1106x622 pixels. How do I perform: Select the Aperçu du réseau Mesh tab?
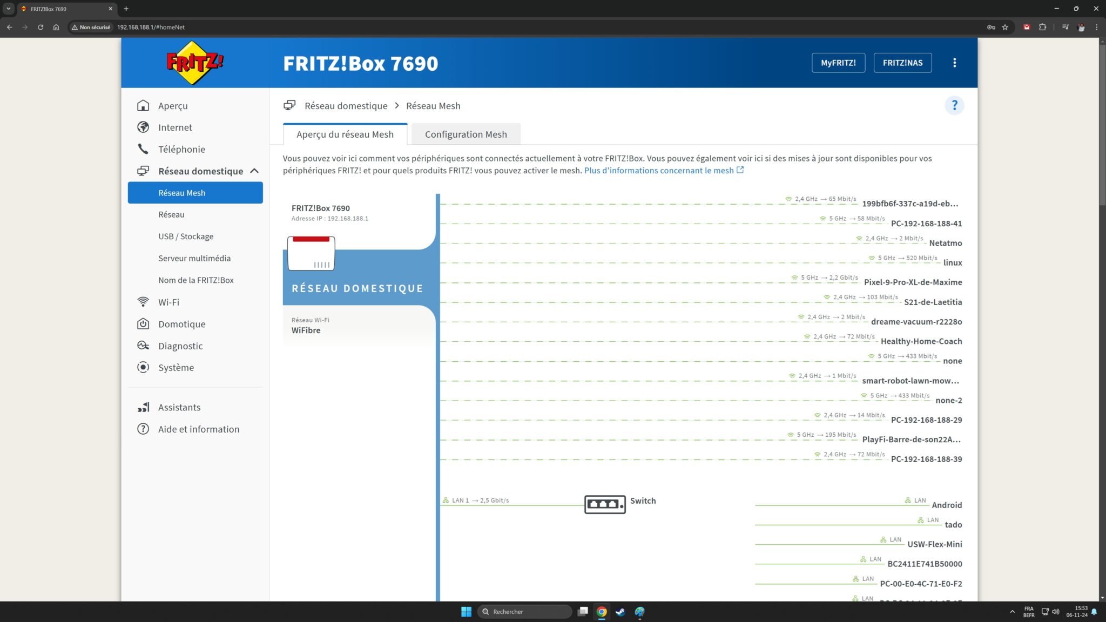coord(345,134)
